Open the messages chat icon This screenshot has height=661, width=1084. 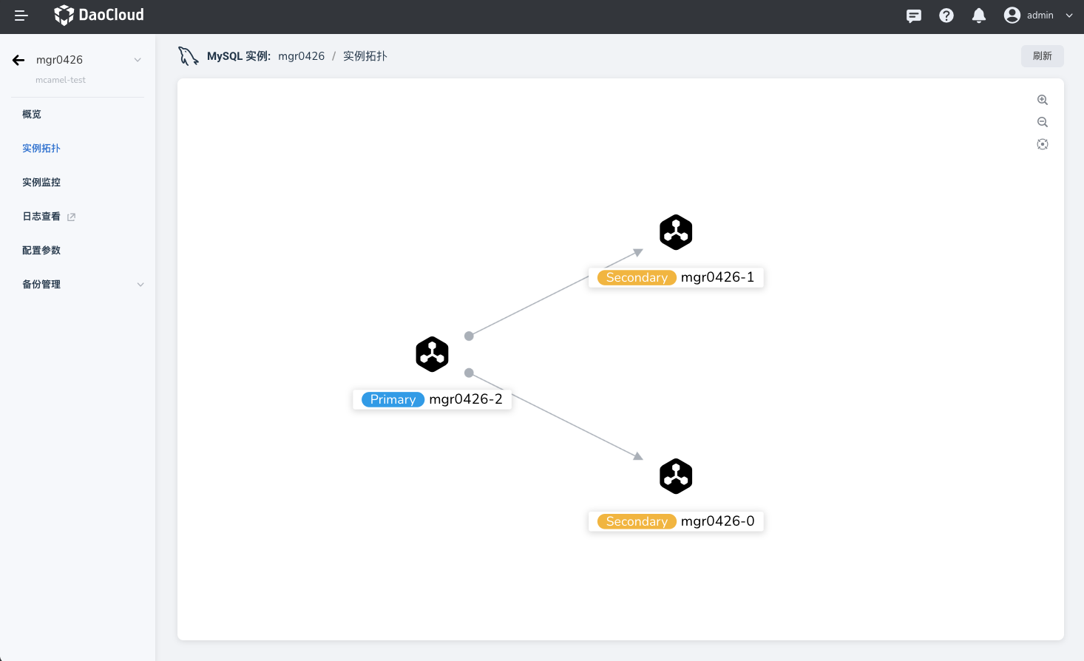[x=914, y=16]
